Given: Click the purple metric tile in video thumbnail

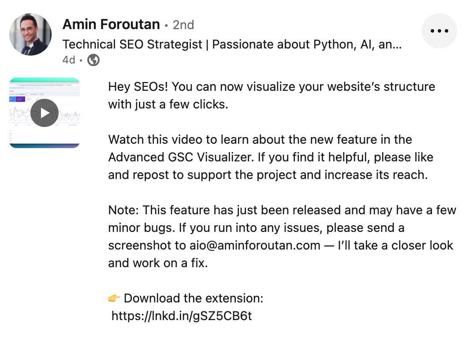Looking at the screenshot, I should point(20,99).
